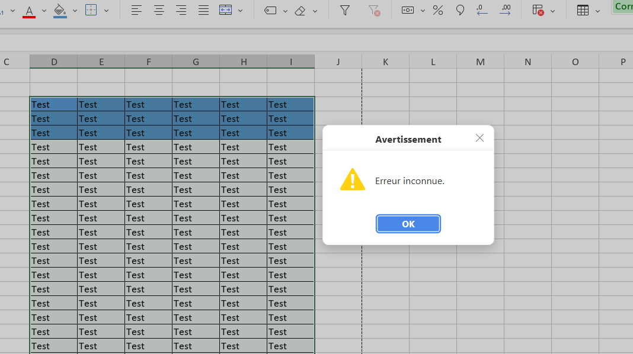The height and width of the screenshot is (354, 633).
Task: Align text left
Action: point(136,11)
